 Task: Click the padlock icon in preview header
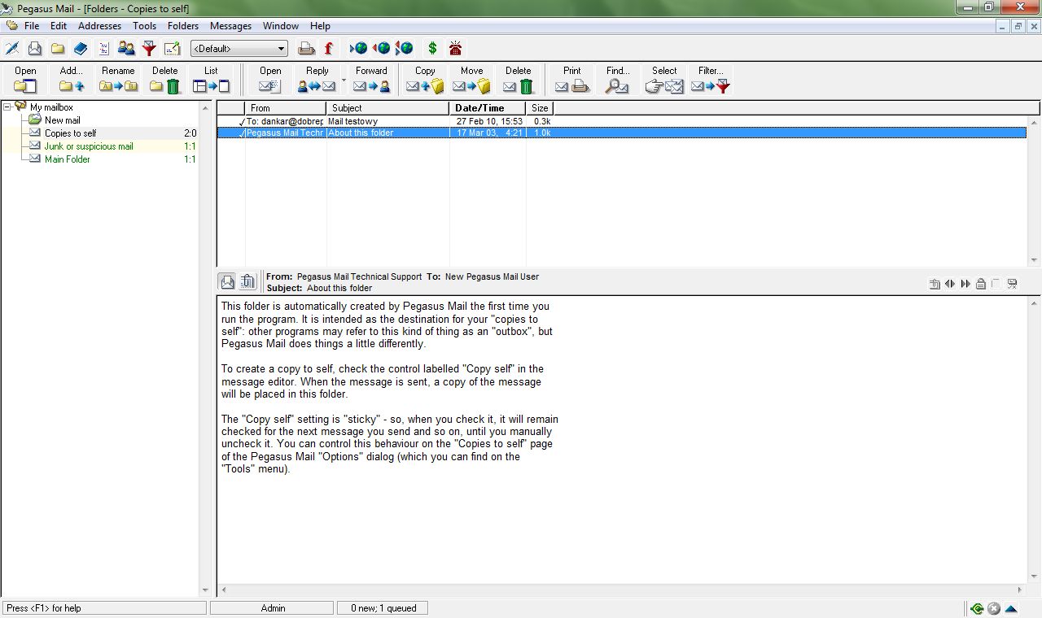coord(980,284)
